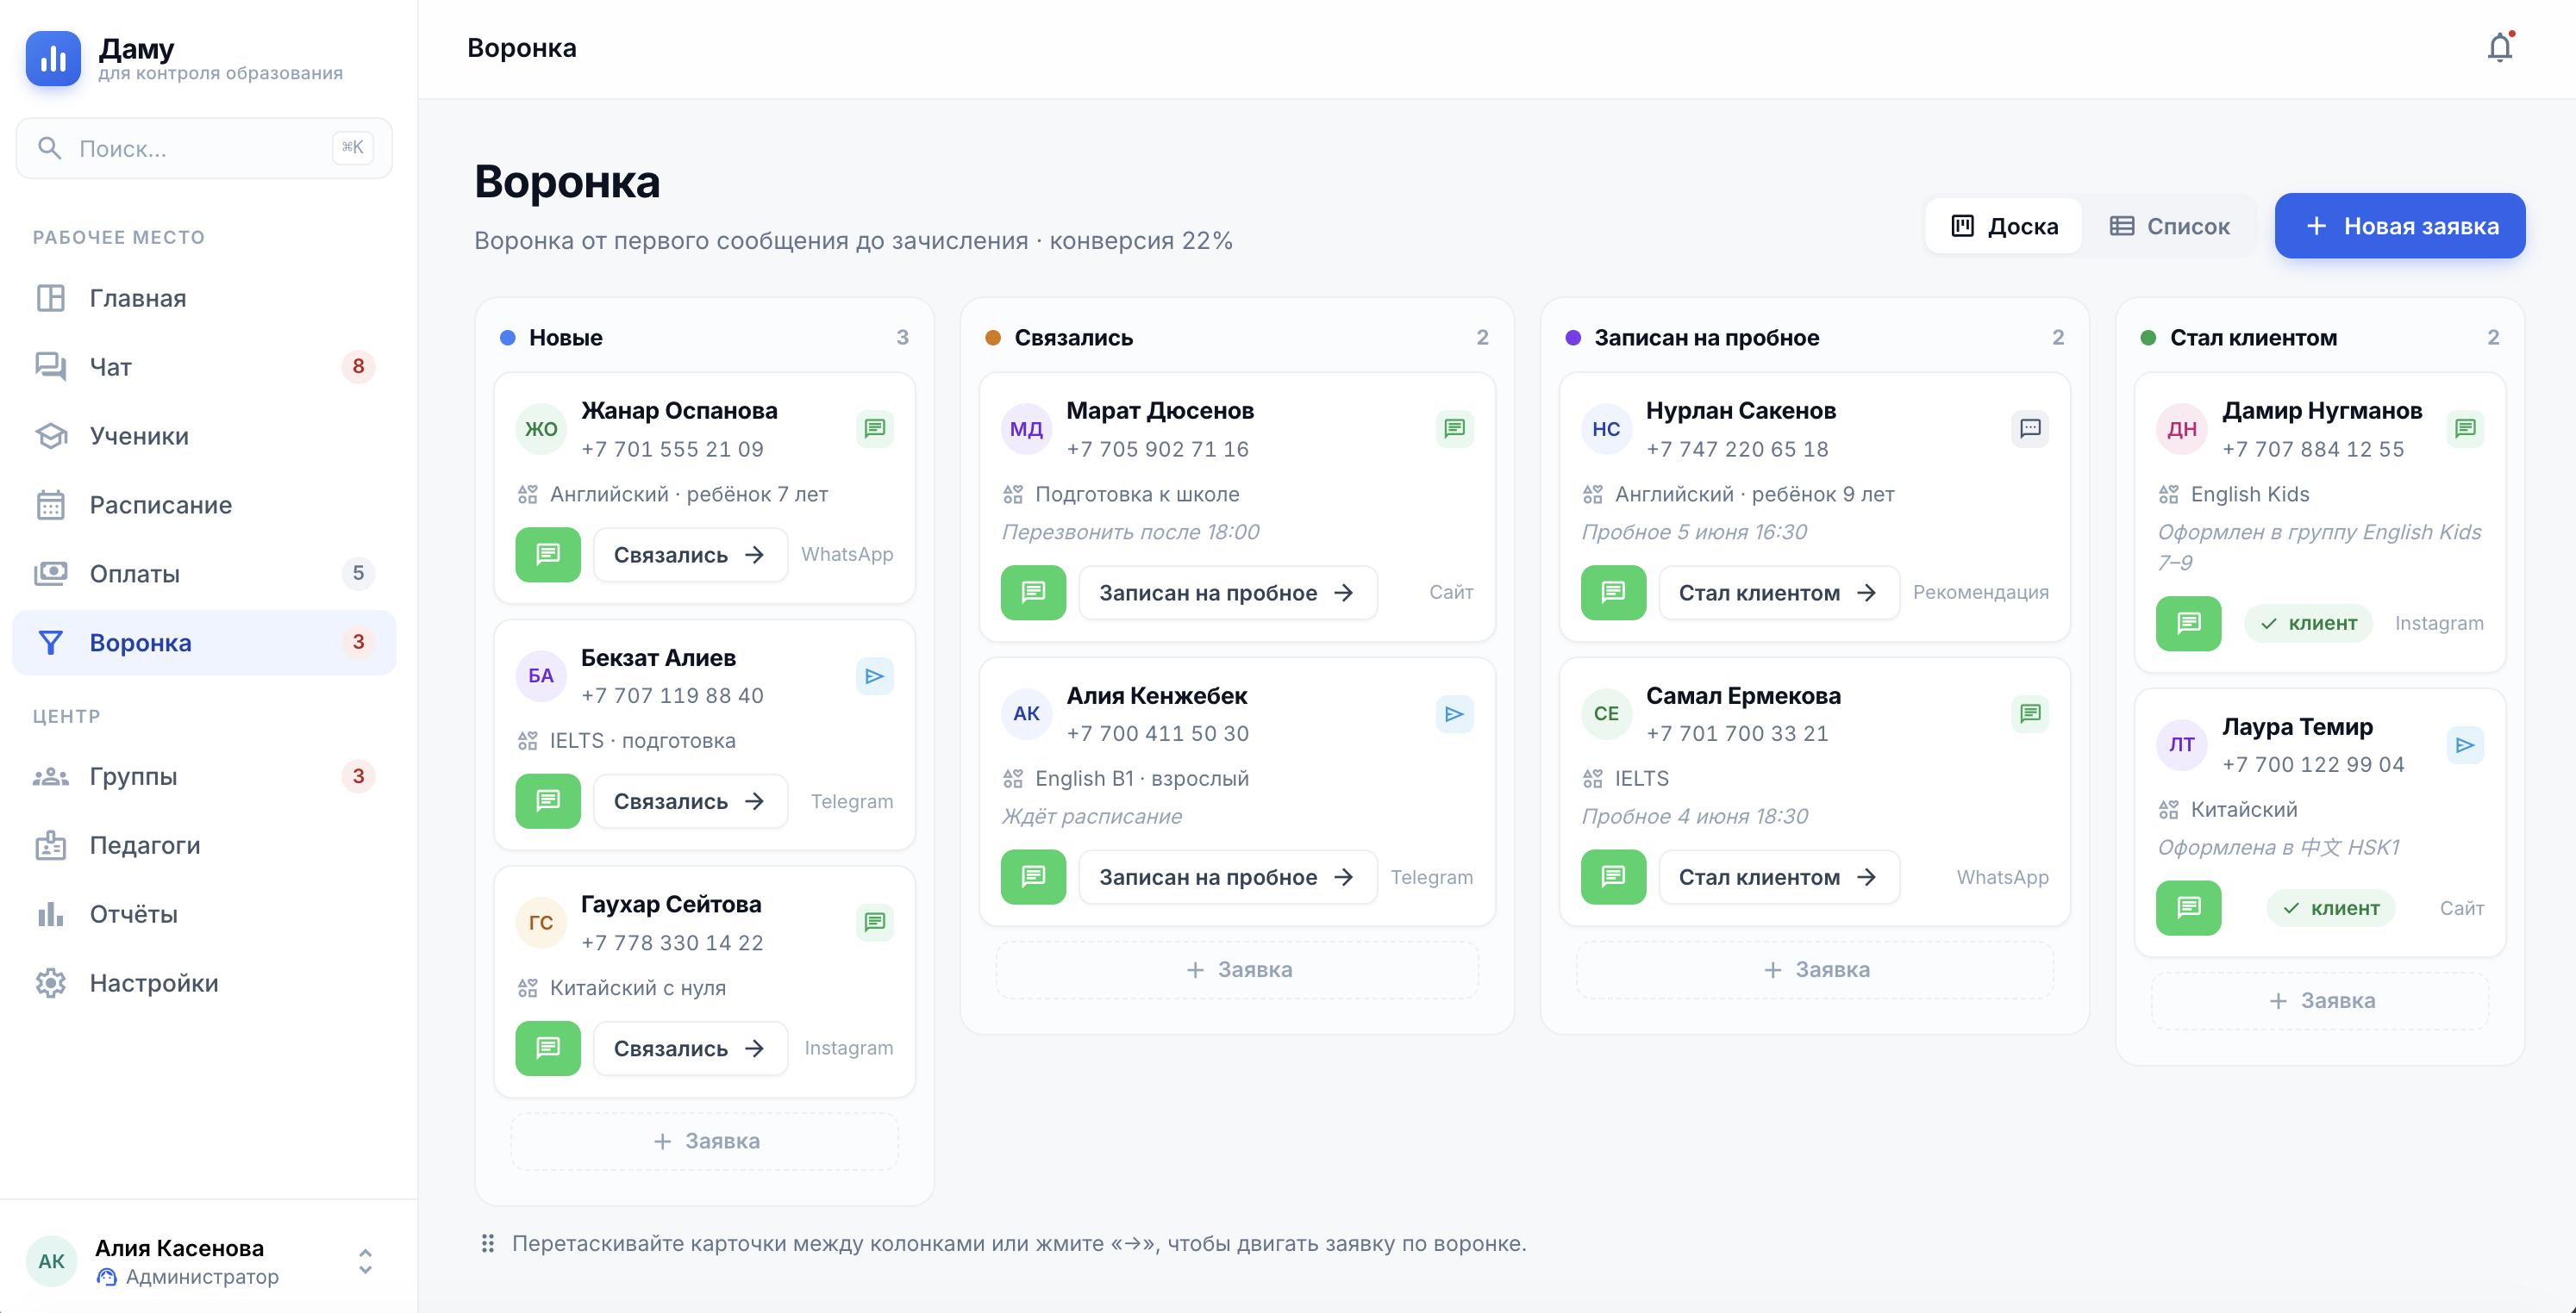Click Telegram channel icon on Бекзат Алиев card
This screenshot has height=1313, width=2576.
pos(875,676)
